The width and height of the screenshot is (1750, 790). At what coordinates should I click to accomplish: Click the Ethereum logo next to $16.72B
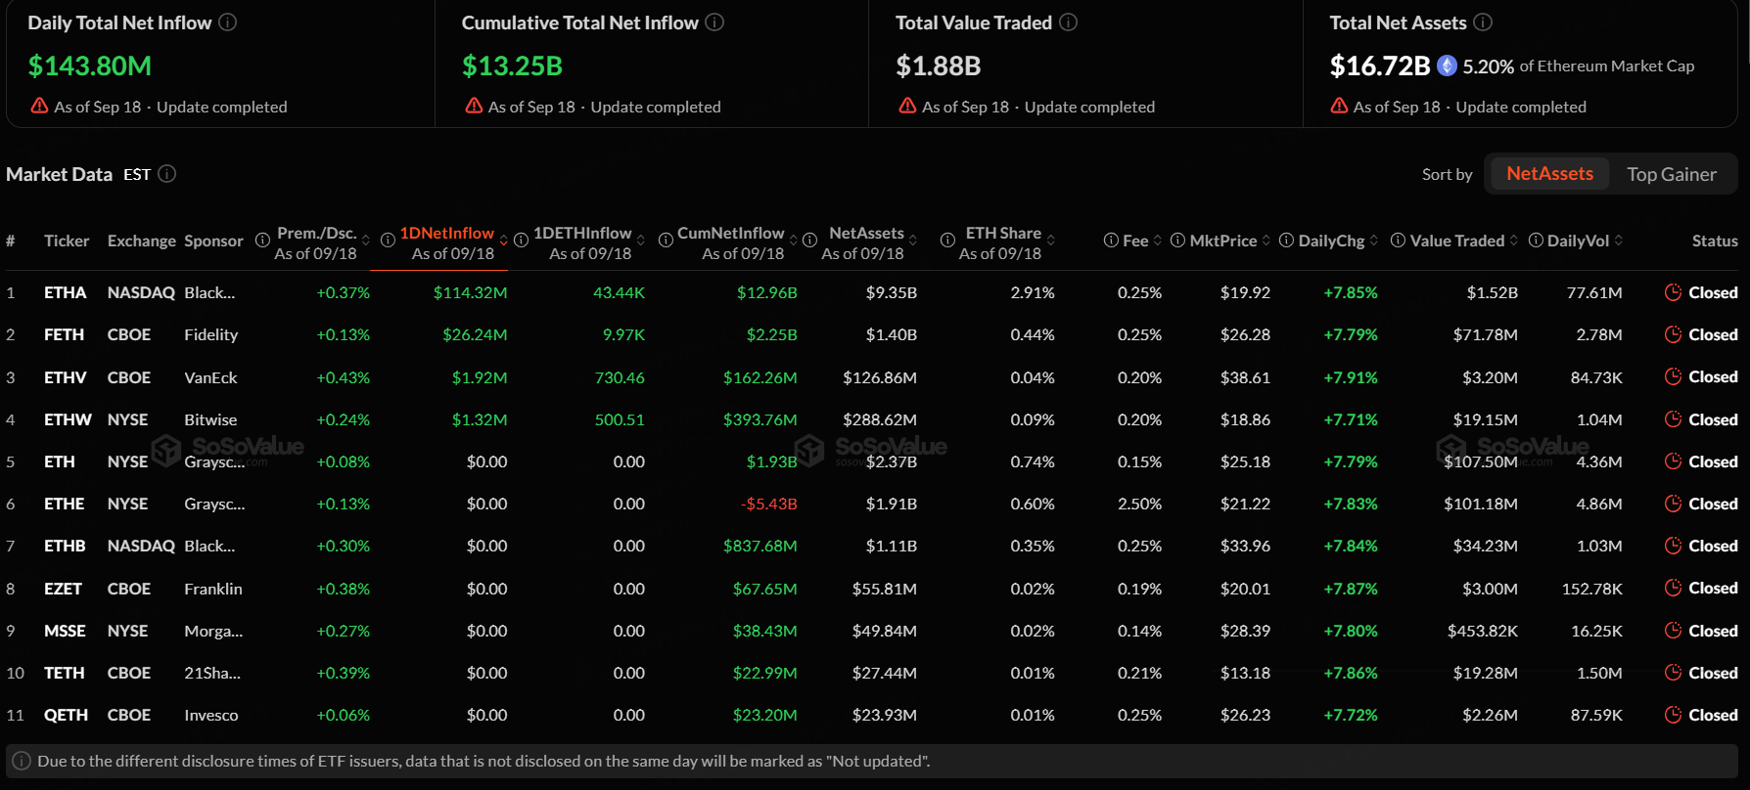[1447, 66]
